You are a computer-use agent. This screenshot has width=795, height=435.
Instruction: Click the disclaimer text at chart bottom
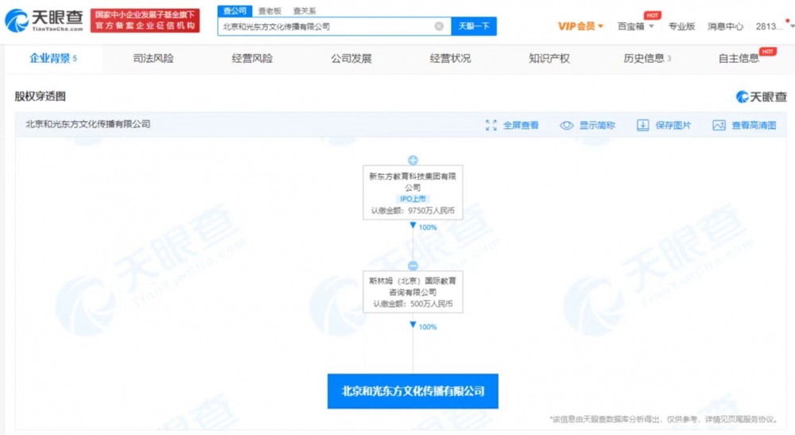click(664, 419)
